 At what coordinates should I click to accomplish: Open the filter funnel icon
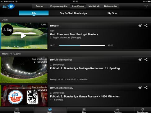[x=146, y=7]
